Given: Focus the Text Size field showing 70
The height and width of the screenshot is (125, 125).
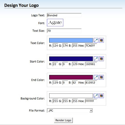Looking at the screenshot, I should 64,31.
